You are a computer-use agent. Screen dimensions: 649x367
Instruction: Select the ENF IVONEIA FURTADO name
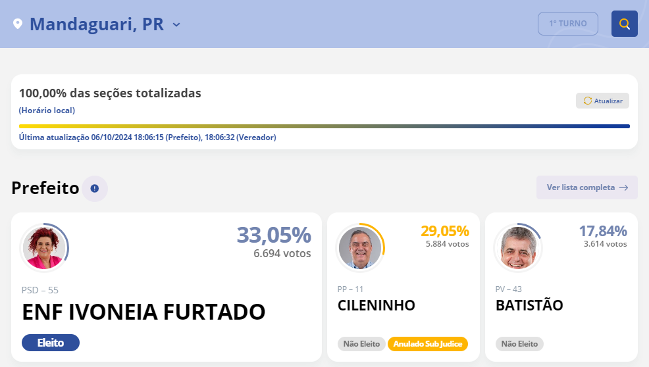coord(143,312)
